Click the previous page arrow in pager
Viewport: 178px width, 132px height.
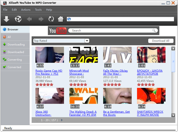pos(37,120)
